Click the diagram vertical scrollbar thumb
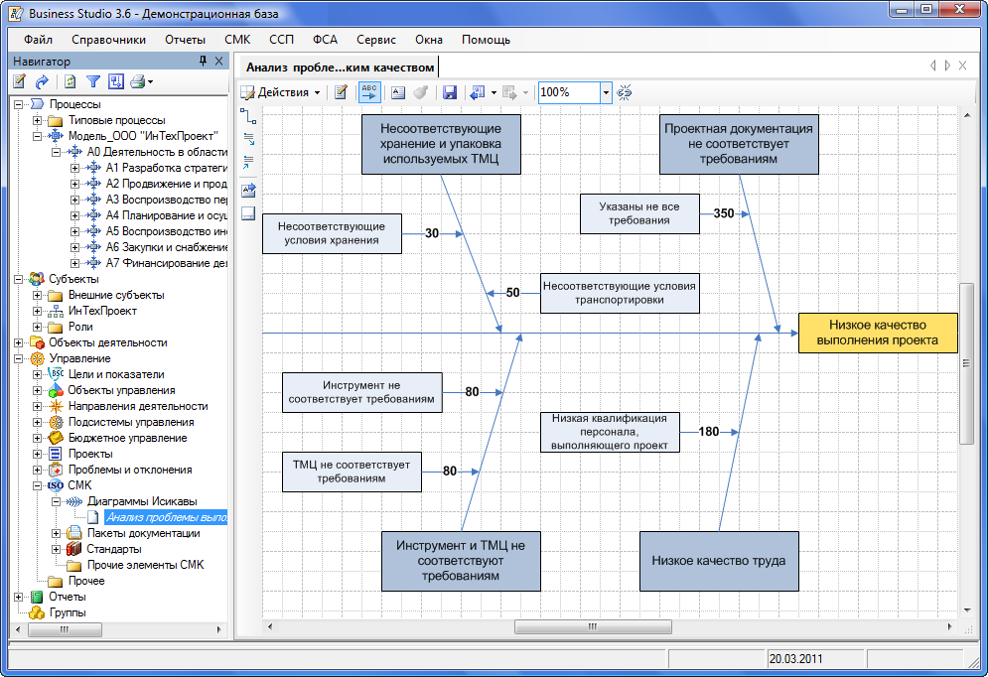The height and width of the screenshot is (677, 988). click(x=966, y=363)
